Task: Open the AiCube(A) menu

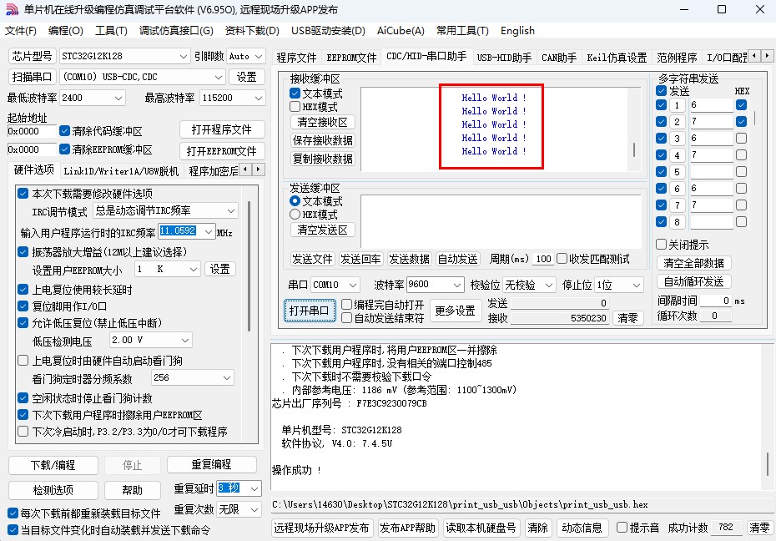Action: click(x=401, y=31)
